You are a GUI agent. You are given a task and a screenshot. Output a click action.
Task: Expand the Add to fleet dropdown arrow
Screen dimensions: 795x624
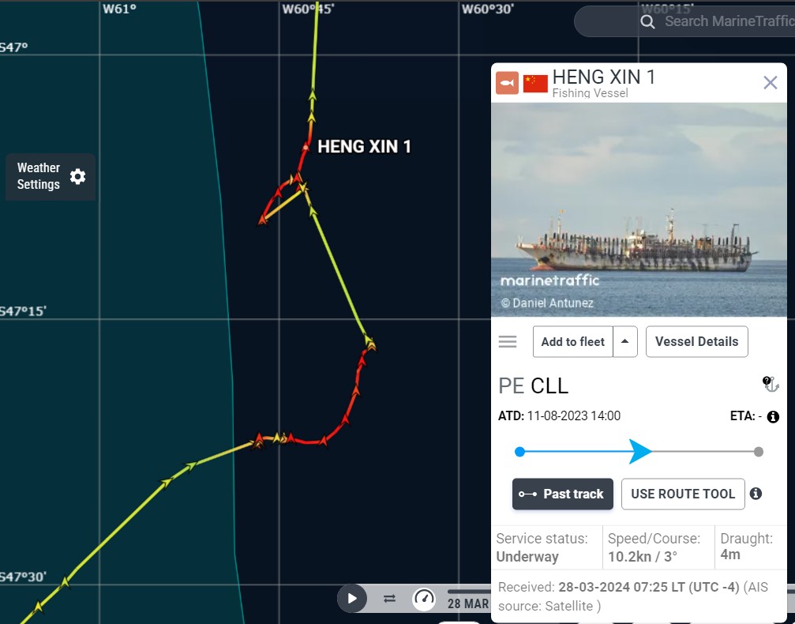click(625, 341)
